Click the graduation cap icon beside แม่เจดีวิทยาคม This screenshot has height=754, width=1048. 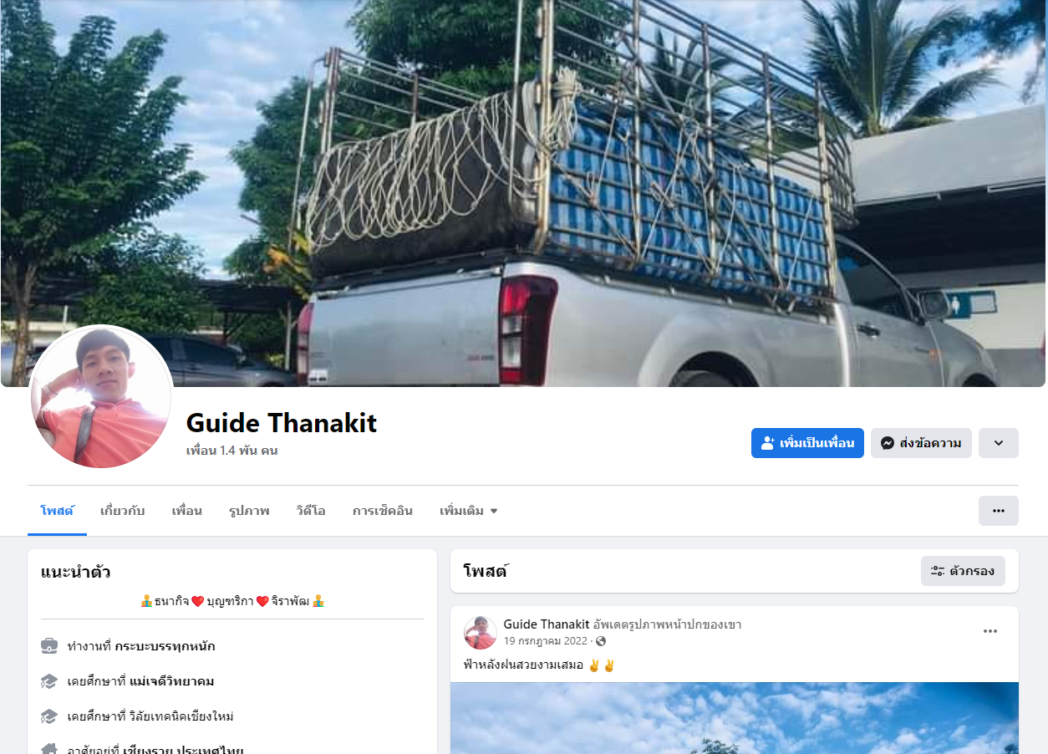[x=49, y=681]
